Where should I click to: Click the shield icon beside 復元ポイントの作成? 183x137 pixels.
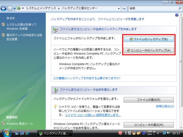3,35
